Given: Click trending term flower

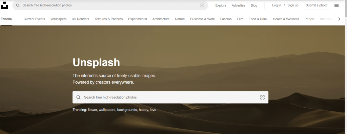Looking at the screenshot, I should click(x=92, y=110).
